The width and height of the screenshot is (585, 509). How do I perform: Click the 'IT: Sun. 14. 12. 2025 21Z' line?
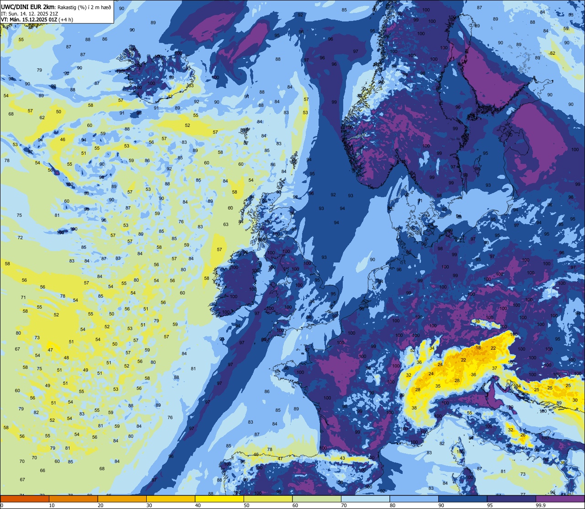click(29, 13)
